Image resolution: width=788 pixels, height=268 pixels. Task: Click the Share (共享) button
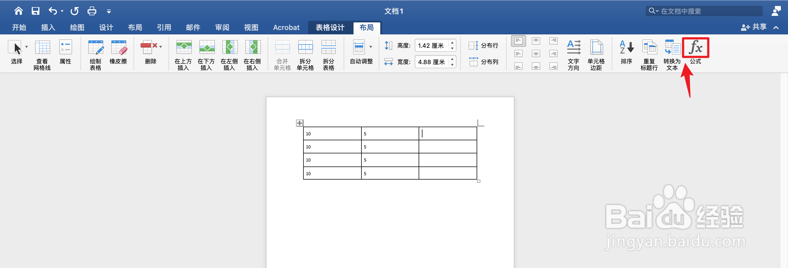point(754,27)
